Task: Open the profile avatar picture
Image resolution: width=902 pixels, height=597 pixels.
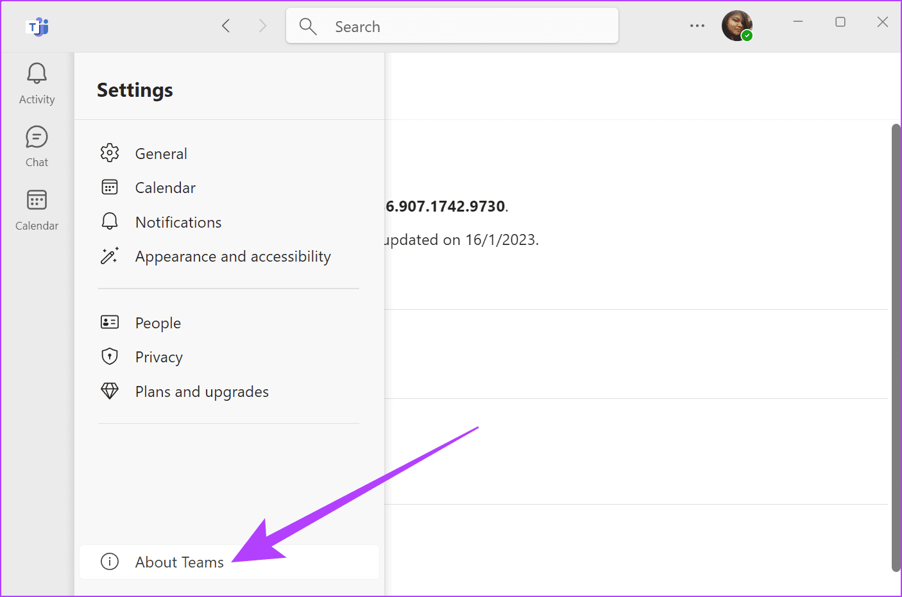Action: tap(737, 26)
